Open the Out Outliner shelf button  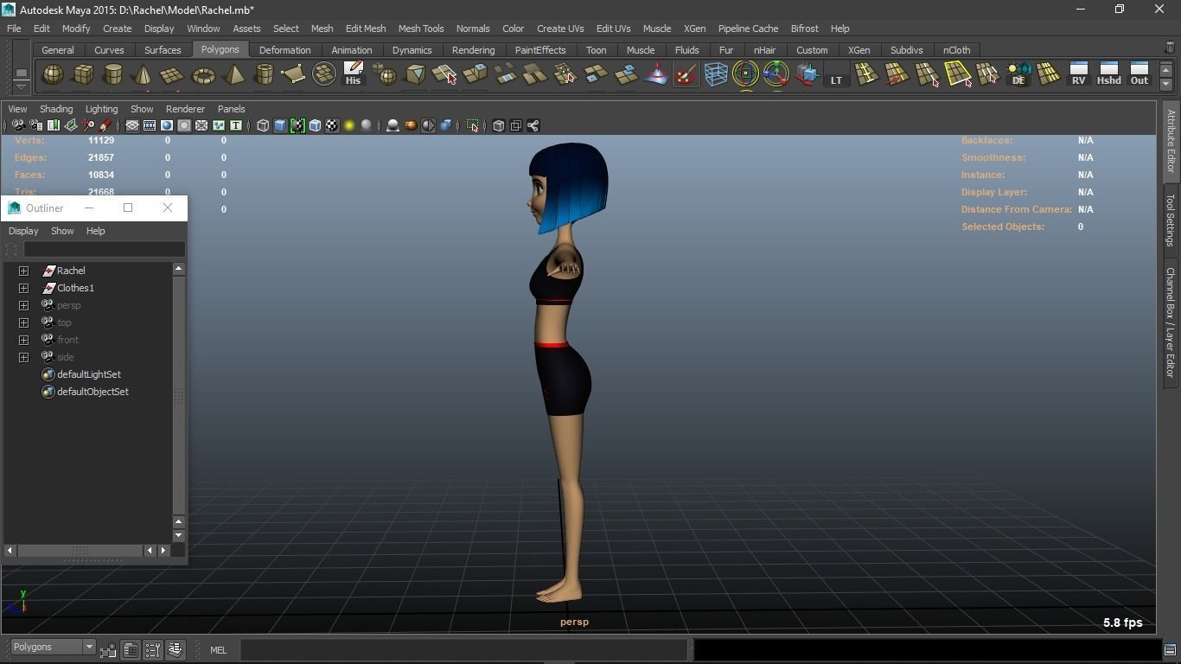tap(1140, 74)
